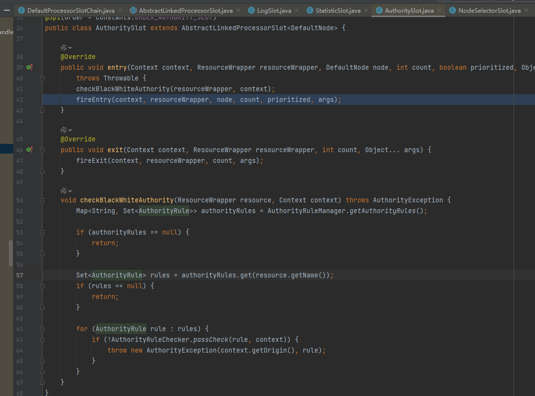
Task: Click fold end marker at line 67
Action: 42,383
